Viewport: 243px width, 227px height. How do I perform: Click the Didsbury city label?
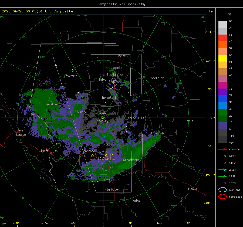[102, 121]
